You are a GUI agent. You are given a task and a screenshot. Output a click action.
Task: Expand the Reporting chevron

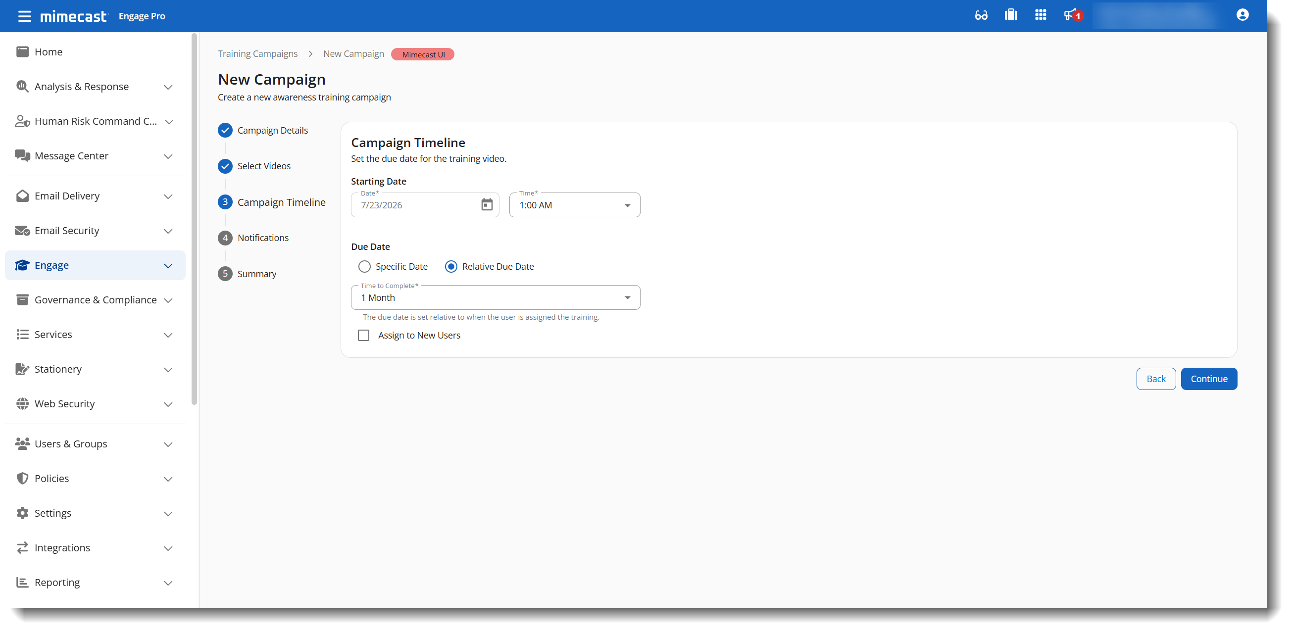tap(168, 583)
